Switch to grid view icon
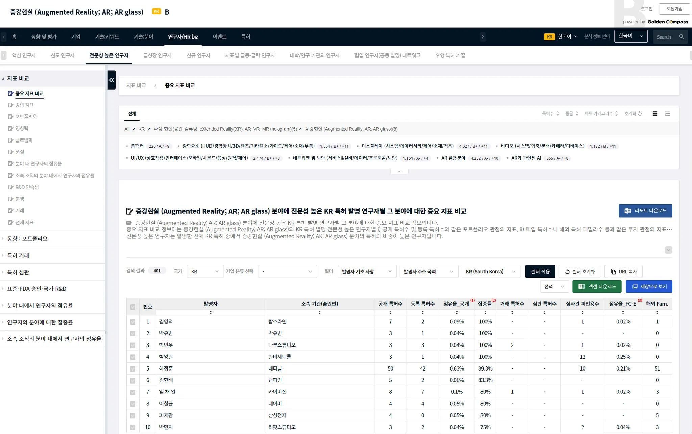Viewport: 692px width, 434px height. point(655,114)
